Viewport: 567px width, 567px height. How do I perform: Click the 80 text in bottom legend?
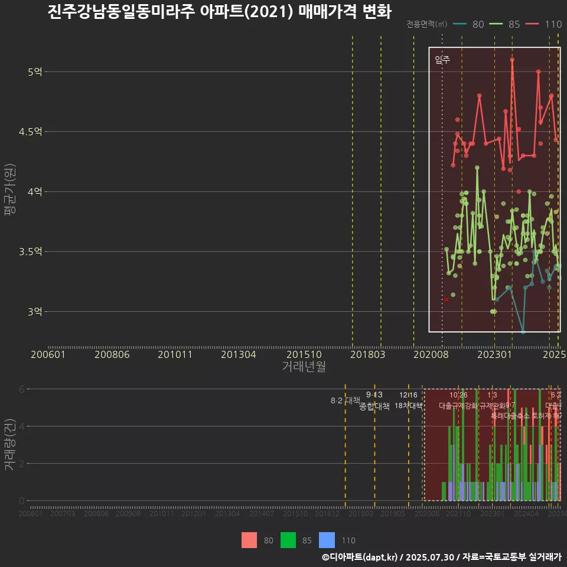269,540
